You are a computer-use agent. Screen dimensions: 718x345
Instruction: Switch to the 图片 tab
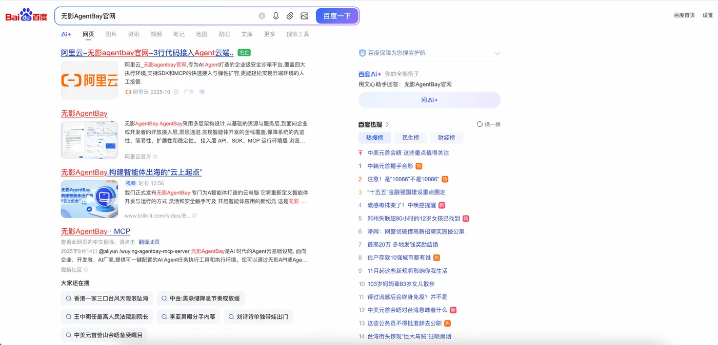pos(111,34)
